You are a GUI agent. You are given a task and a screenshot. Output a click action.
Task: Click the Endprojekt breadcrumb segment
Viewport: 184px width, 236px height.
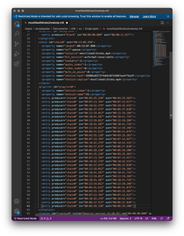(x=92, y=29)
